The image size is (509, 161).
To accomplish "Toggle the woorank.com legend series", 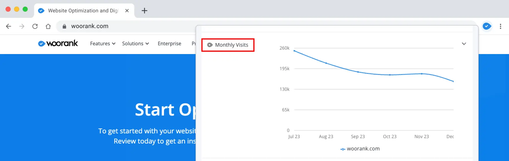I will [360, 149].
